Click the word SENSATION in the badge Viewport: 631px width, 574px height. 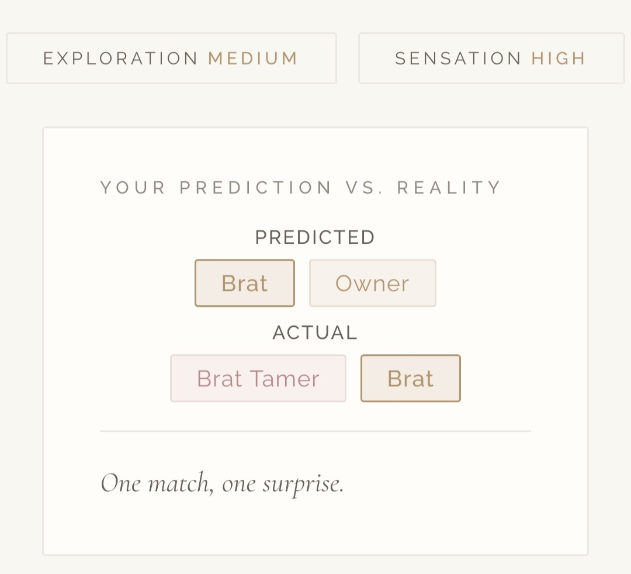pyautogui.click(x=458, y=58)
